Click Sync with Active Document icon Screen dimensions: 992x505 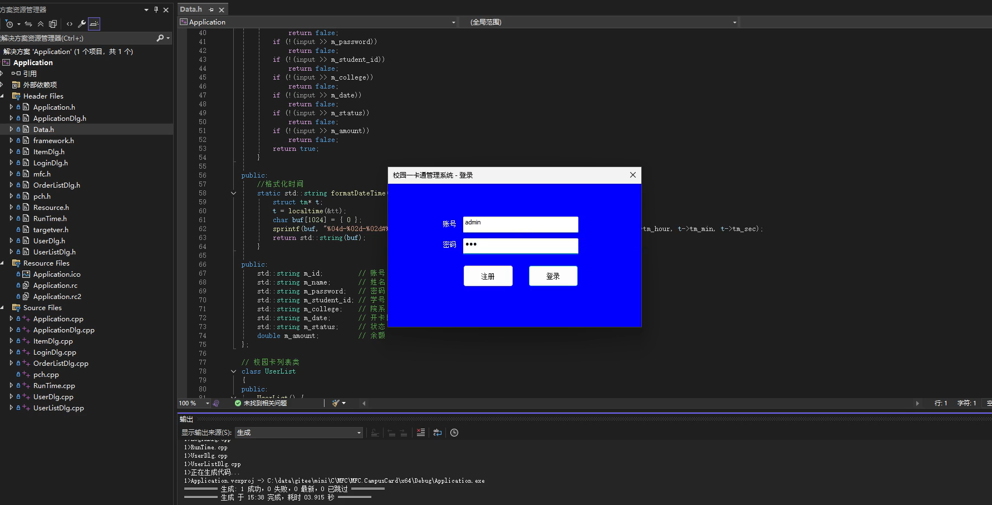point(28,24)
